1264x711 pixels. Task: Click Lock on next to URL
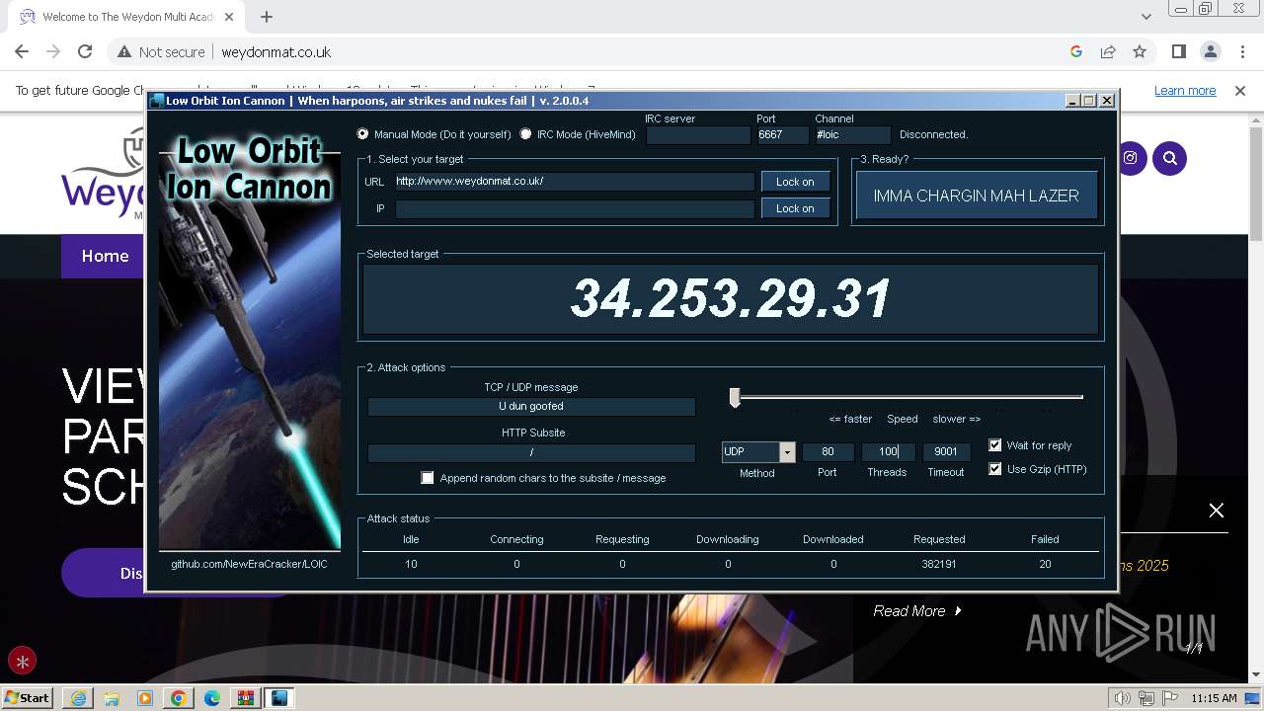pyautogui.click(x=795, y=182)
